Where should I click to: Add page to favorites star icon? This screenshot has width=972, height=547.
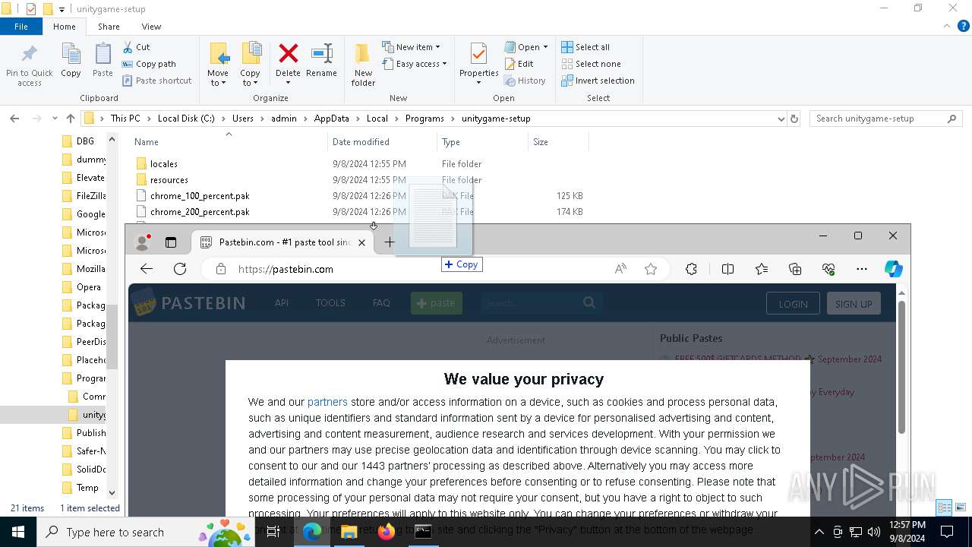(x=651, y=269)
